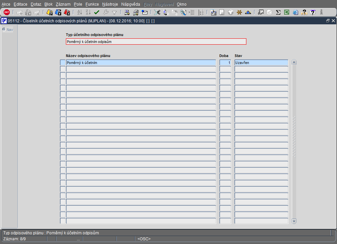The width and height of the screenshot is (337, 244).
Task: Open the Nápověda menu
Action: point(131,4)
